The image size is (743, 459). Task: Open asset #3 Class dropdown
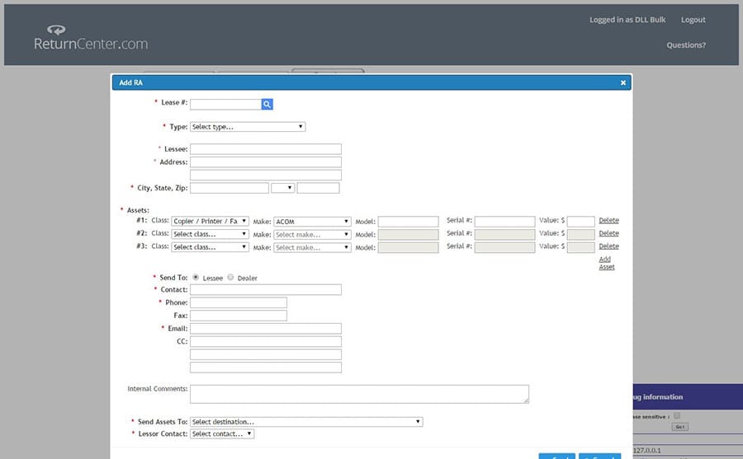pyautogui.click(x=210, y=247)
